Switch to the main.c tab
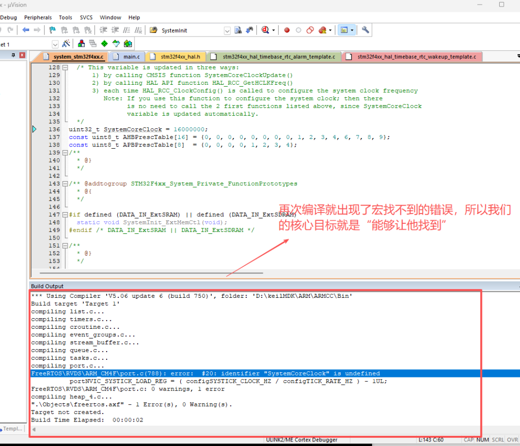 131,57
